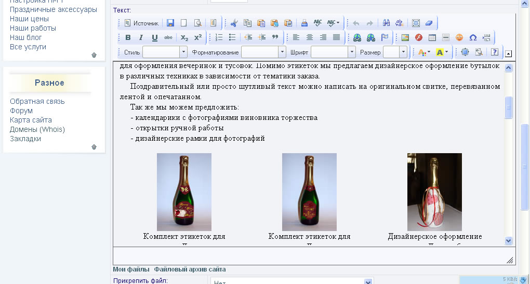Insert a table with the table icon
The height and width of the screenshot is (284, 530).
coord(432,37)
